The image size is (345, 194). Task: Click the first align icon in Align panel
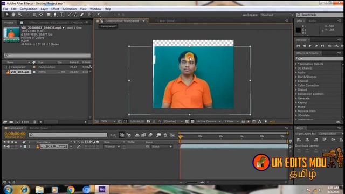click(299, 140)
